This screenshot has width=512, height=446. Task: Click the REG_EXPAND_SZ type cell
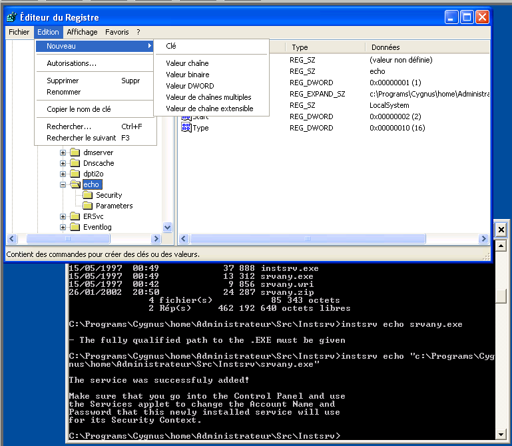point(318,94)
